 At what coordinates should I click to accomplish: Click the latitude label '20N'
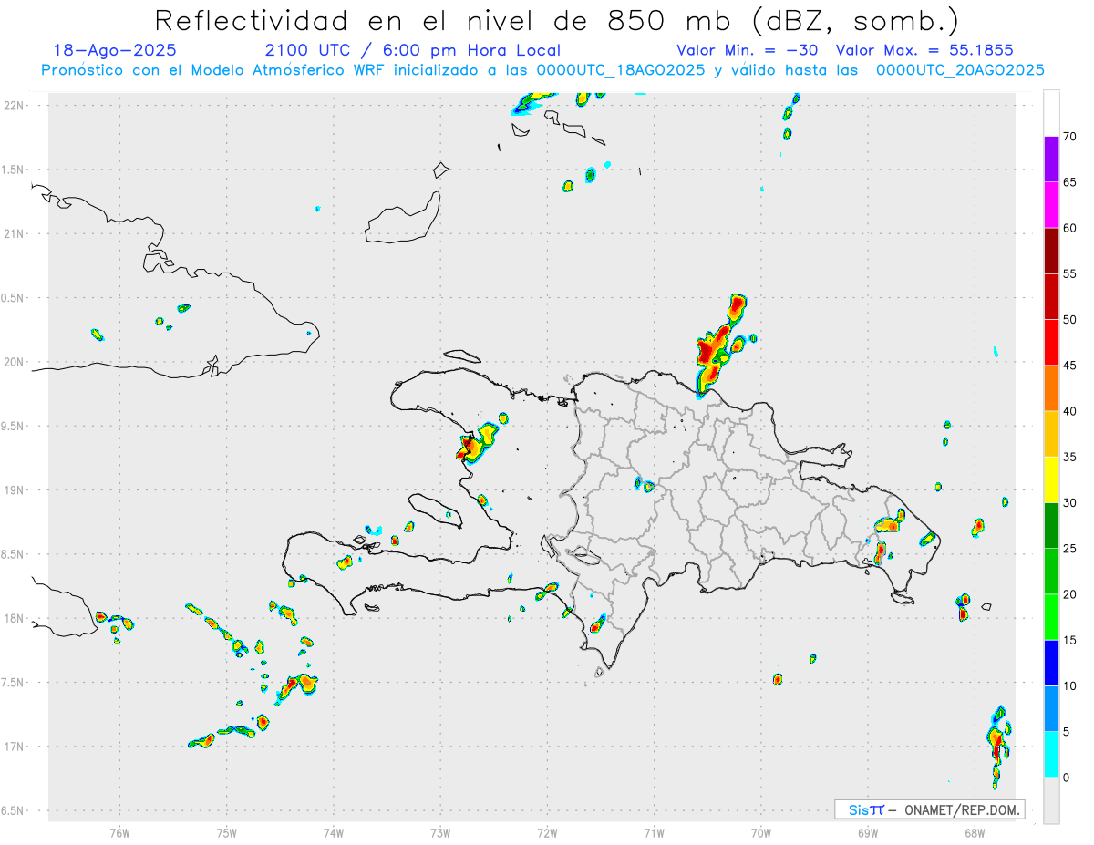pos(15,362)
